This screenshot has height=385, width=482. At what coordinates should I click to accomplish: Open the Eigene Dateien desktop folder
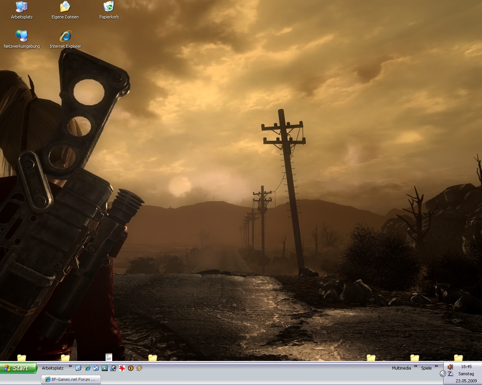[65, 10]
